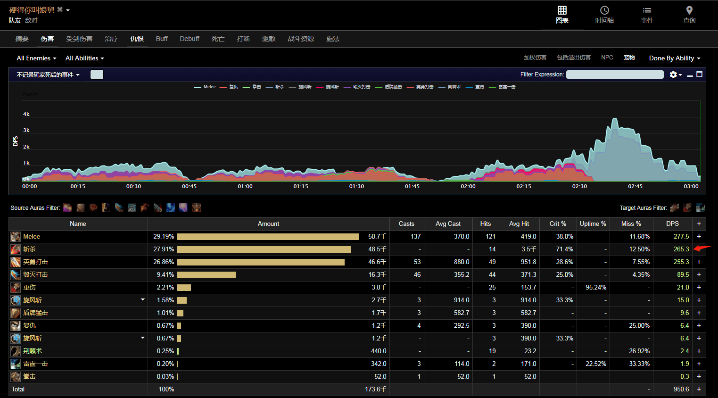Click the 荆棘术 ability icon
The width and height of the screenshot is (718, 398).
click(x=16, y=351)
